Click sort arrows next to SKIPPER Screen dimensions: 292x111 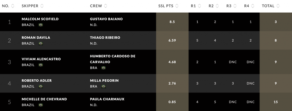click(x=42, y=6)
